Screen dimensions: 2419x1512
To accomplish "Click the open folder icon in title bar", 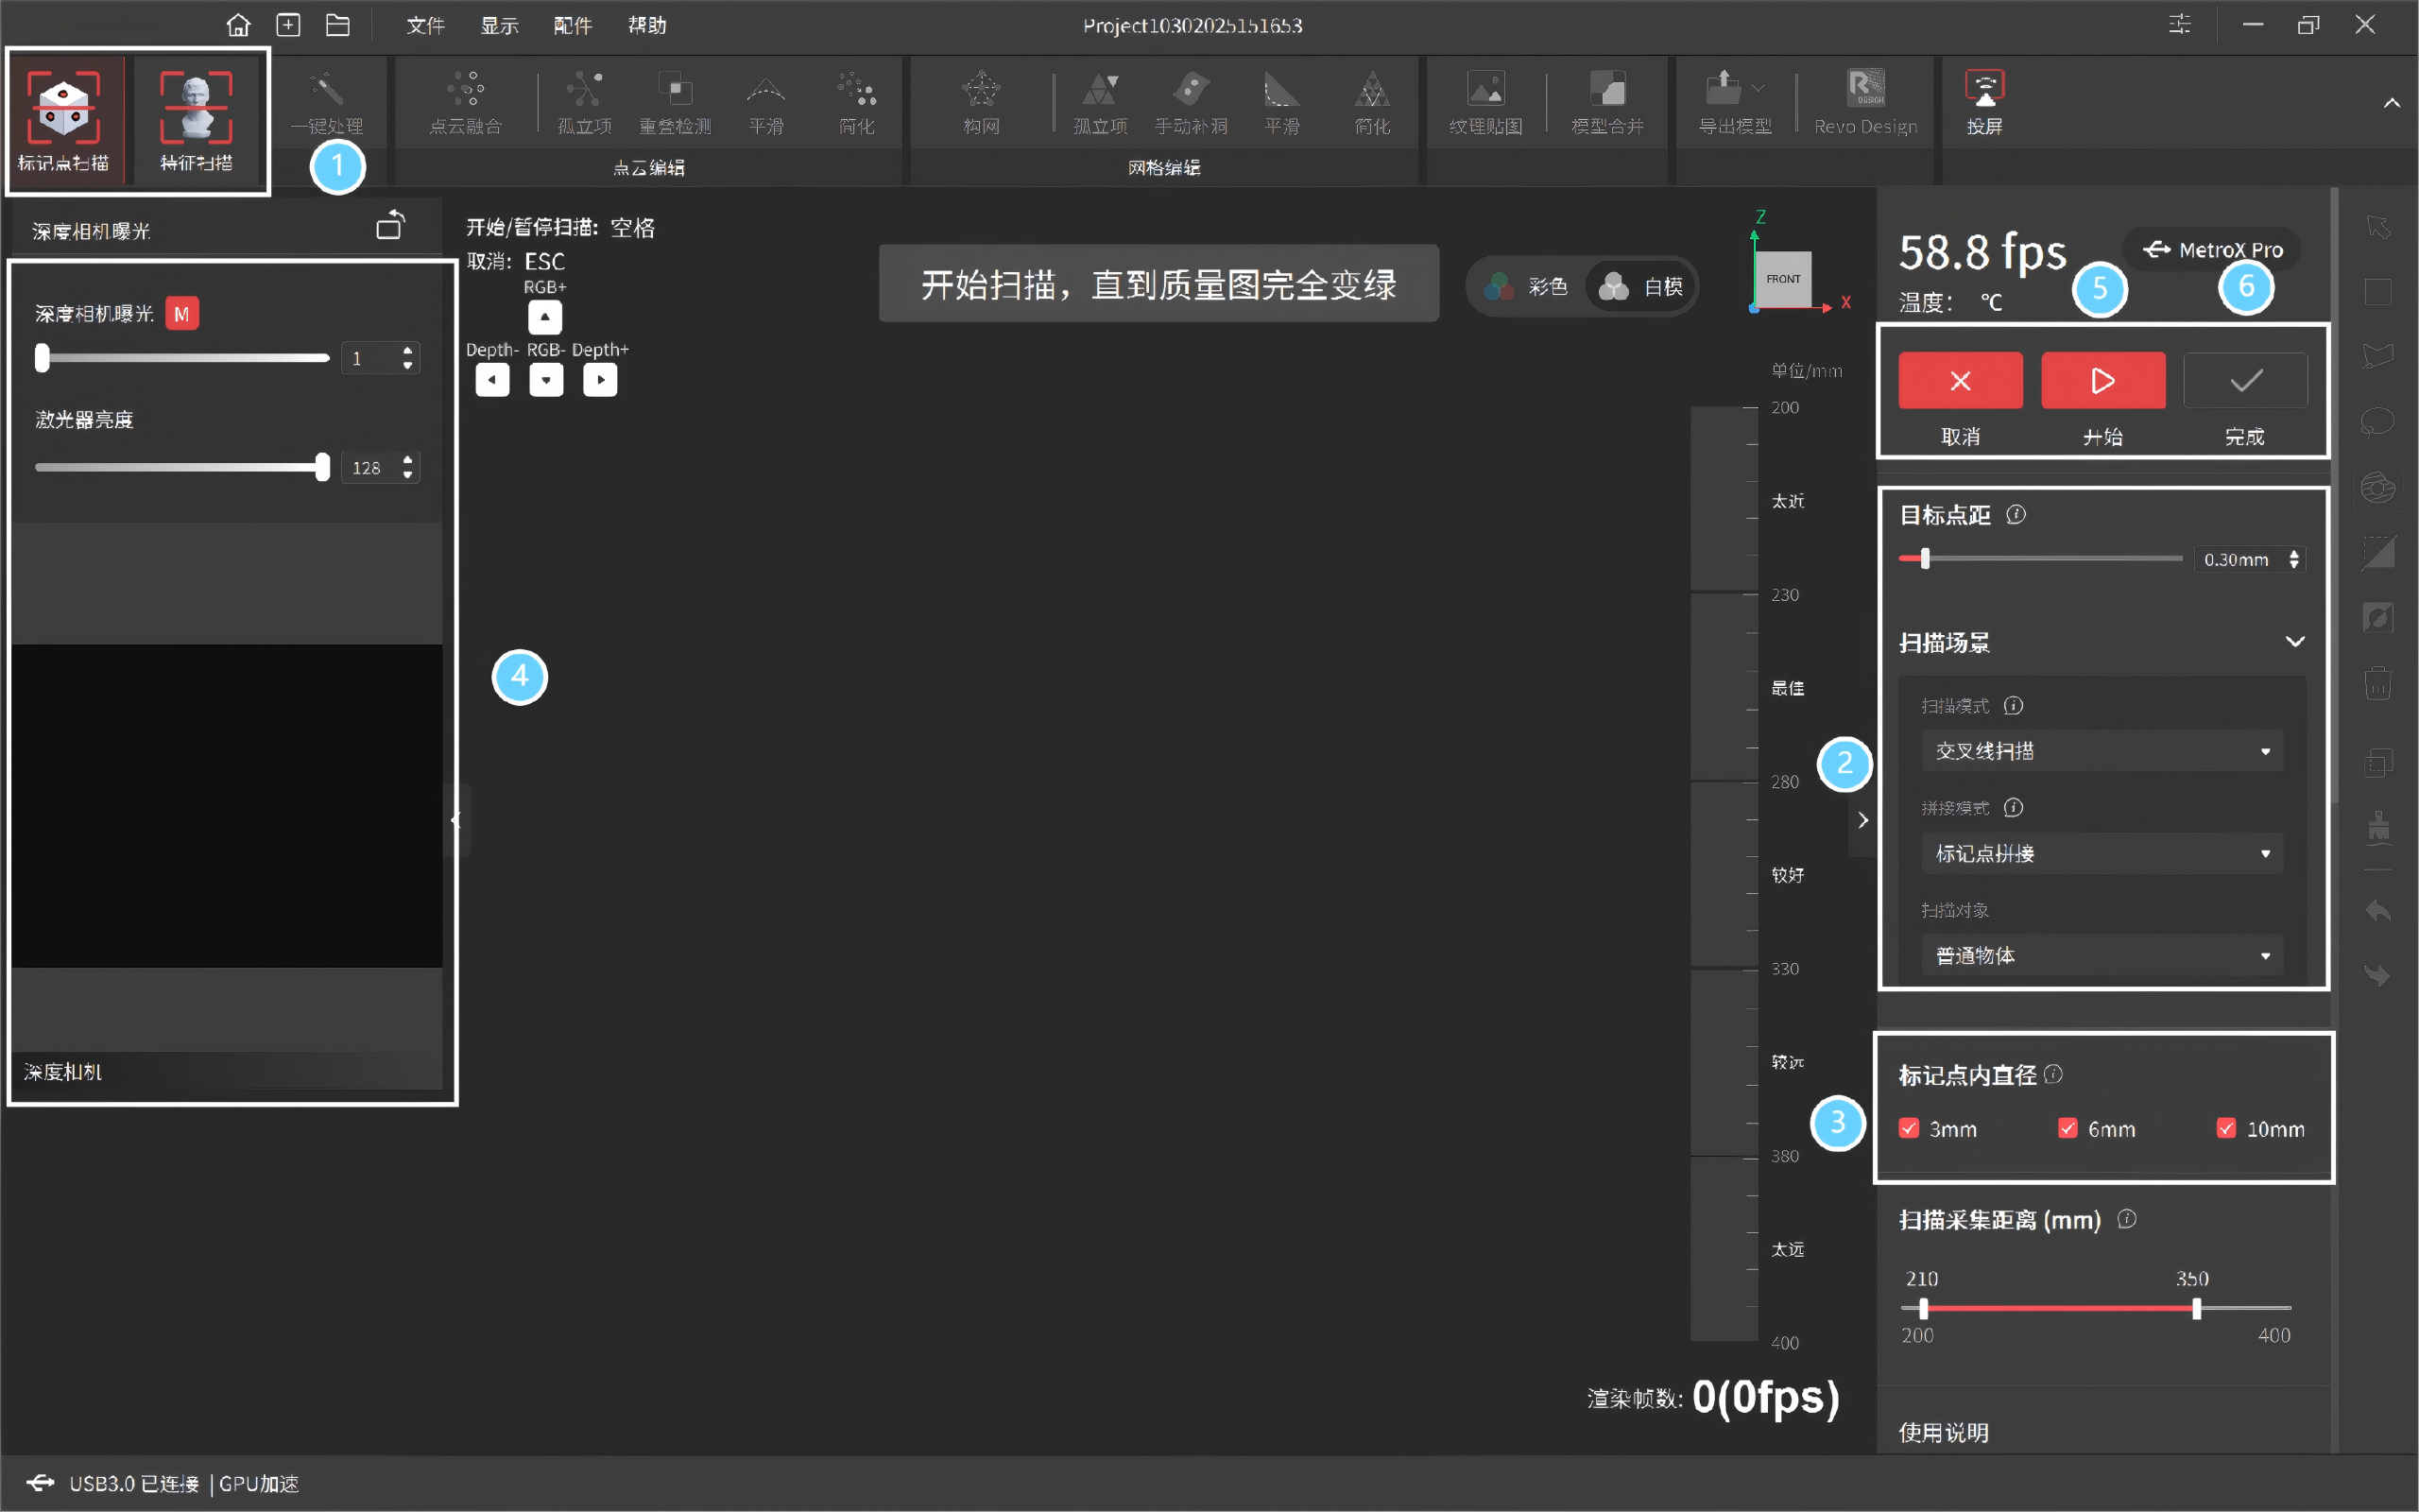I will click(338, 25).
